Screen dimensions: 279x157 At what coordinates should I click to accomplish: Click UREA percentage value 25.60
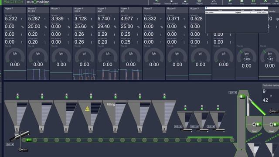point(80,27)
